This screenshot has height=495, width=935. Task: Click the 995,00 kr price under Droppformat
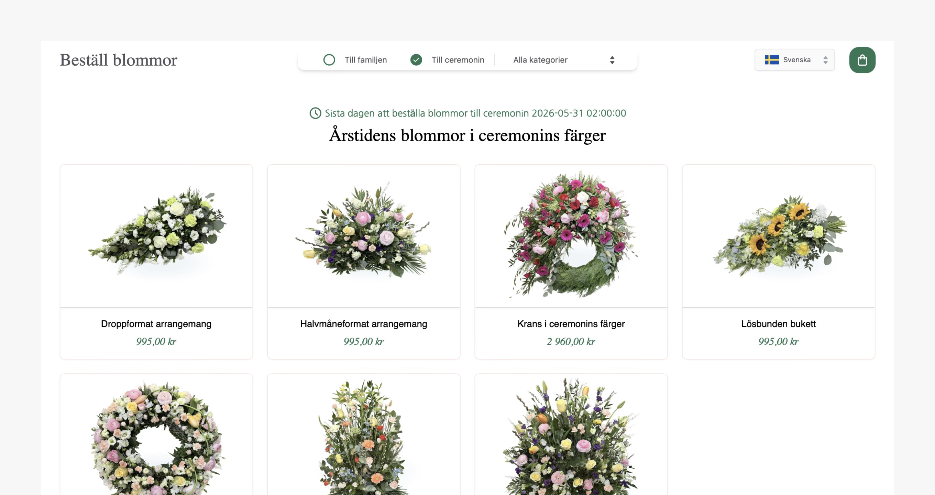(x=156, y=341)
